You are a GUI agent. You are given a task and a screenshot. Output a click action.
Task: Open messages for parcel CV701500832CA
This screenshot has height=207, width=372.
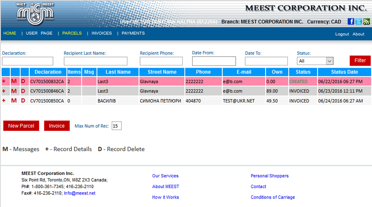(14, 82)
